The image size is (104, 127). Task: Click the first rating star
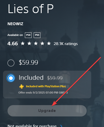pyautogui.click(x=23, y=44)
